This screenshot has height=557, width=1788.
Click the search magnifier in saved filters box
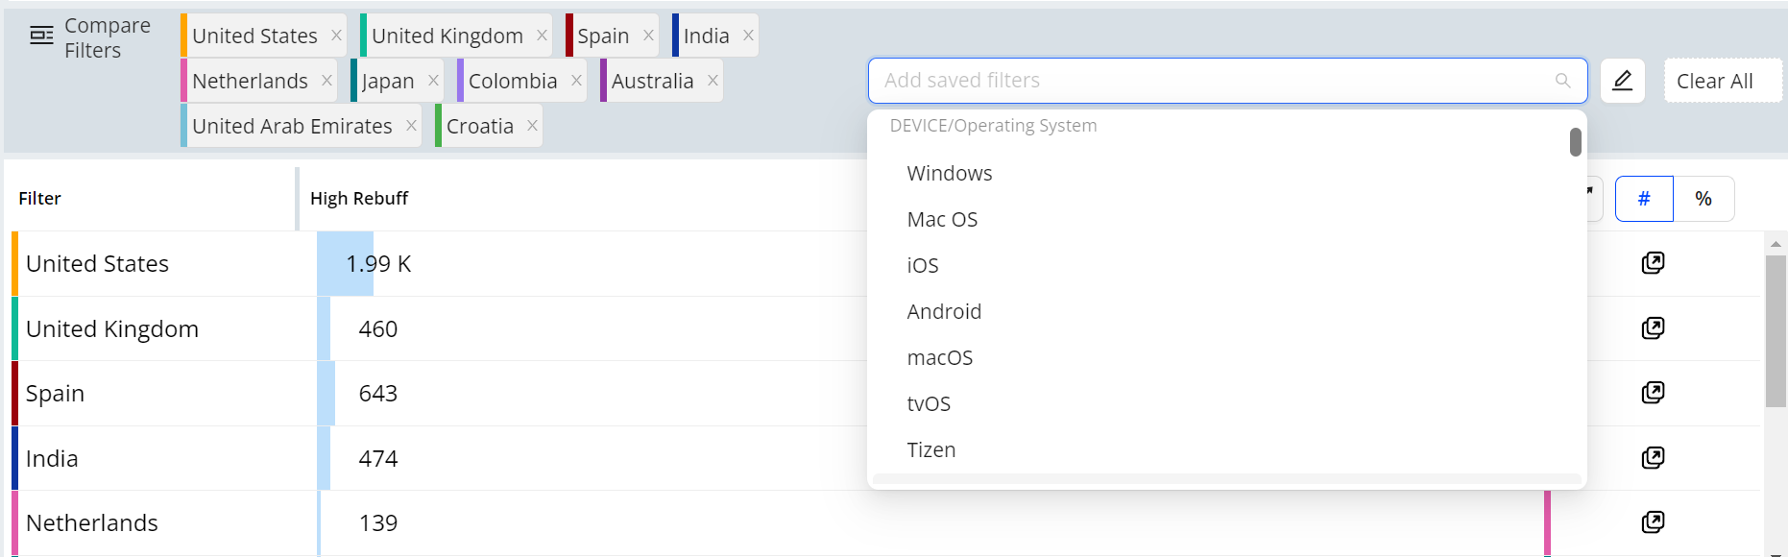coord(1563,81)
